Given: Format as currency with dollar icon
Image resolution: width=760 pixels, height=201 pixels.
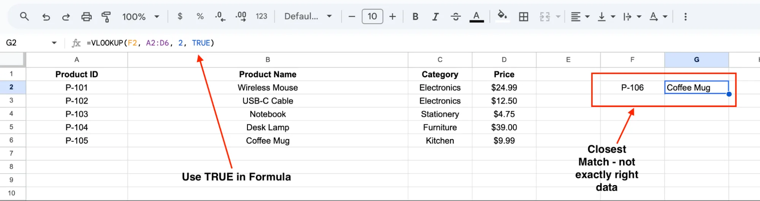Looking at the screenshot, I should point(180,16).
